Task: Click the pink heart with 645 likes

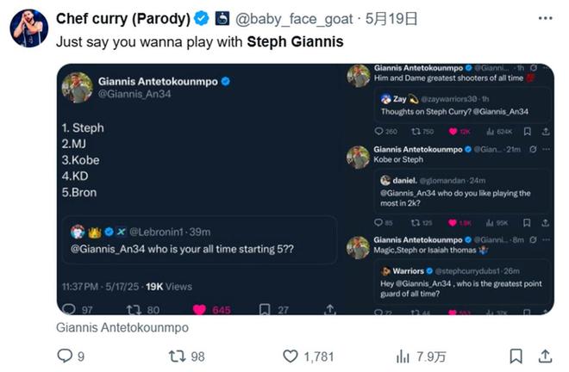Action: [198, 309]
